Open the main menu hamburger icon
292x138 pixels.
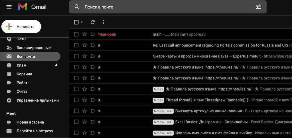[x=9, y=7]
